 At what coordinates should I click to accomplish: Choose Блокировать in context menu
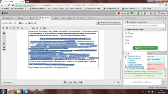(132, 63)
